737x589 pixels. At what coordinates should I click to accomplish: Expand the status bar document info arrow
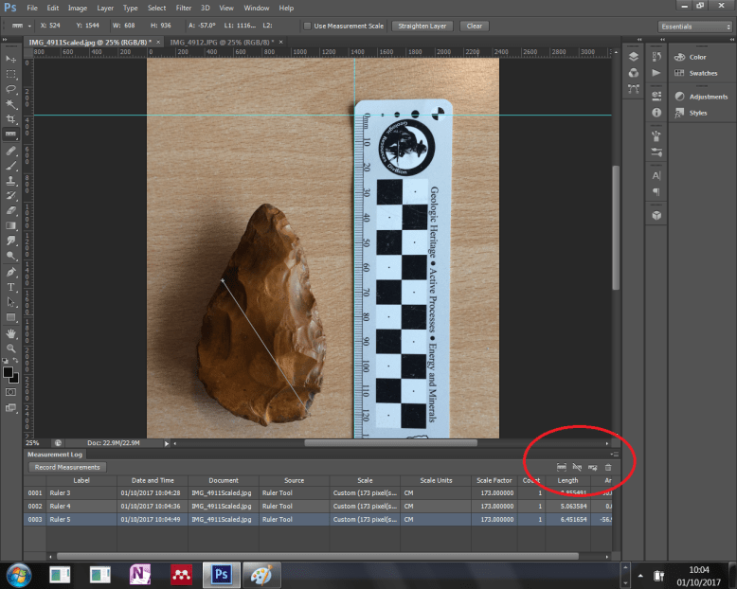(x=167, y=442)
